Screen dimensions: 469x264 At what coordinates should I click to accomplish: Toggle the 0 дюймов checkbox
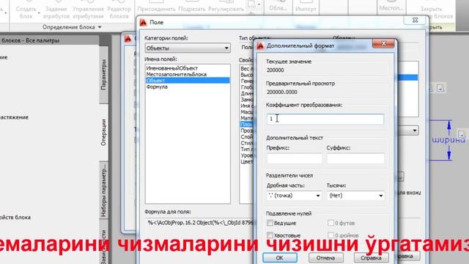click(330, 235)
